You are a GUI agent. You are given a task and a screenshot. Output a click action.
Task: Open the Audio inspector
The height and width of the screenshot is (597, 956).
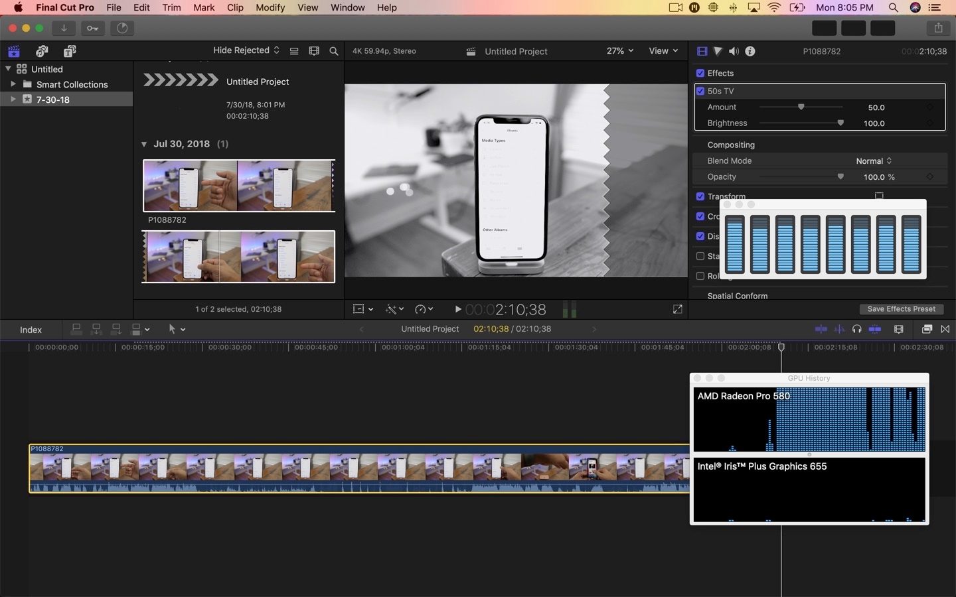pyautogui.click(x=733, y=51)
